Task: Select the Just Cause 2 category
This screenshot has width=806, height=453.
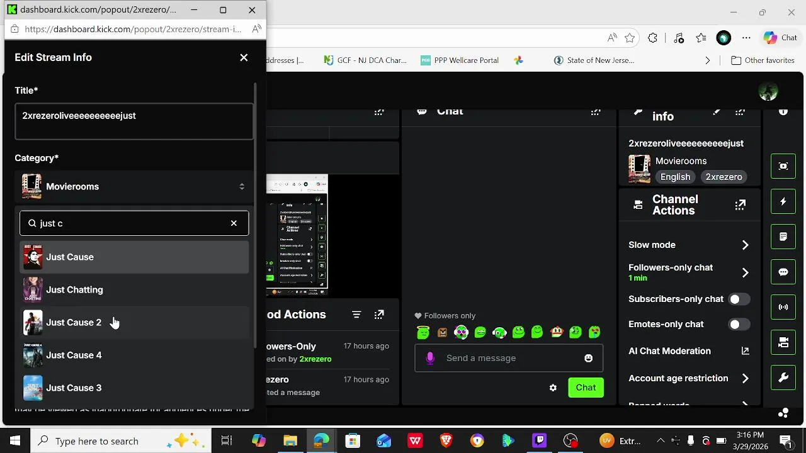Action: click(134, 322)
